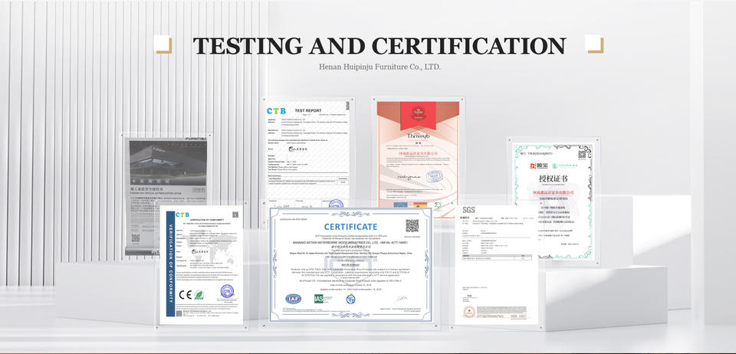Click the QR code on the blue CERTIFICATE
The image size is (736, 354).
point(412,225)
